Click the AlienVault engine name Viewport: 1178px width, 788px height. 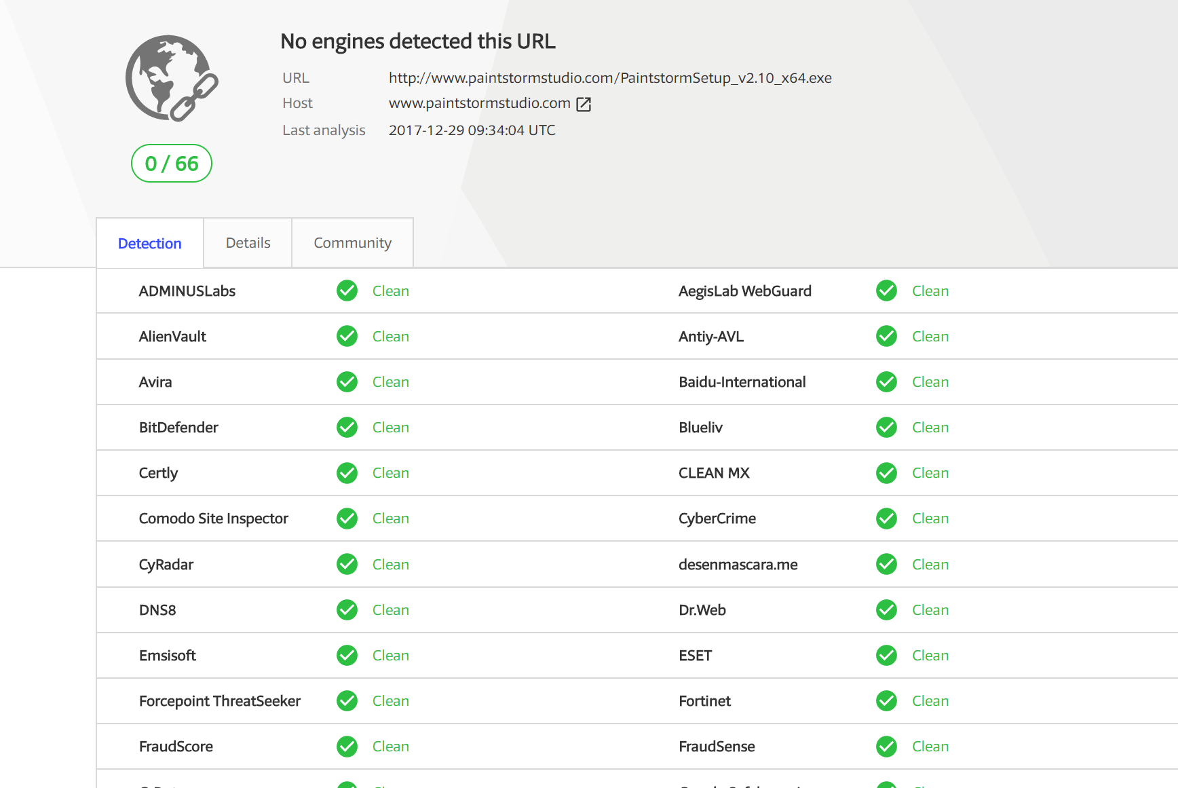point(172,337)
